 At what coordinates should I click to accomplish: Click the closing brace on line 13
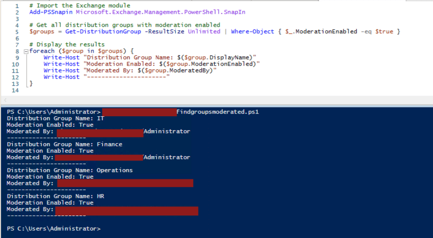(31, 83)
